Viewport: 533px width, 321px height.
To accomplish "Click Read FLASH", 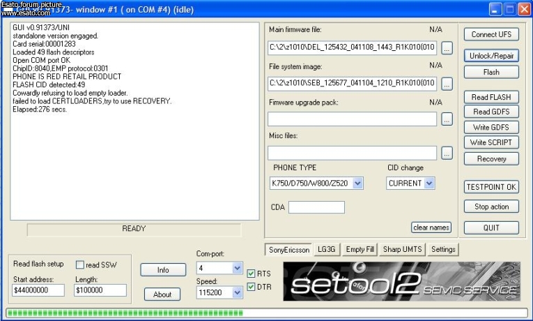I will [491, 97].
